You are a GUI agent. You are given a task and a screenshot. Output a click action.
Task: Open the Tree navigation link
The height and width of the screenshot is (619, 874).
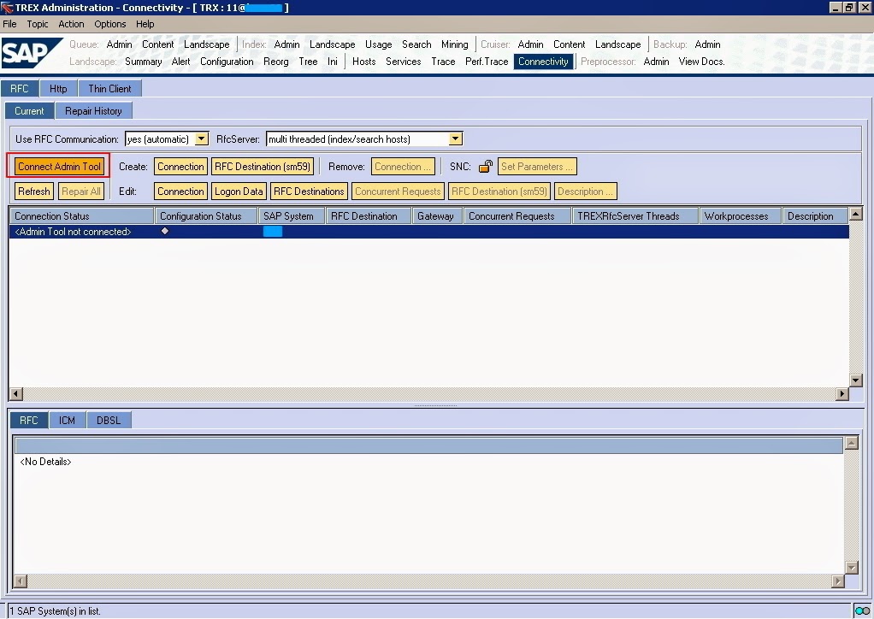(308, 62)
